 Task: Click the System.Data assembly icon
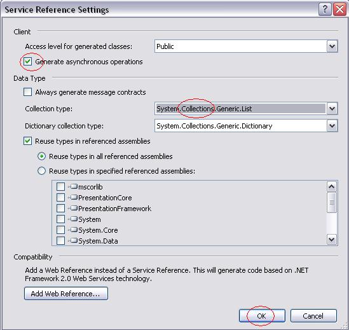(74, 240)
